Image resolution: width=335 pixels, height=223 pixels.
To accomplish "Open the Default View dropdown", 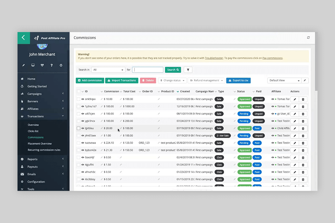I will point(284,80).
